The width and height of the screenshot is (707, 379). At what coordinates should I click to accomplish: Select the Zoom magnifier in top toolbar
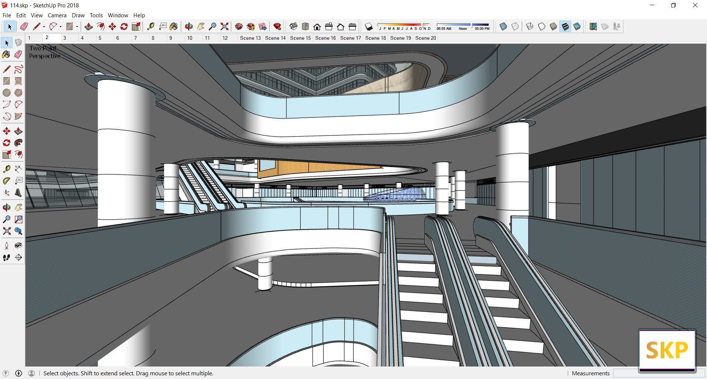click(x=212, y=26)
